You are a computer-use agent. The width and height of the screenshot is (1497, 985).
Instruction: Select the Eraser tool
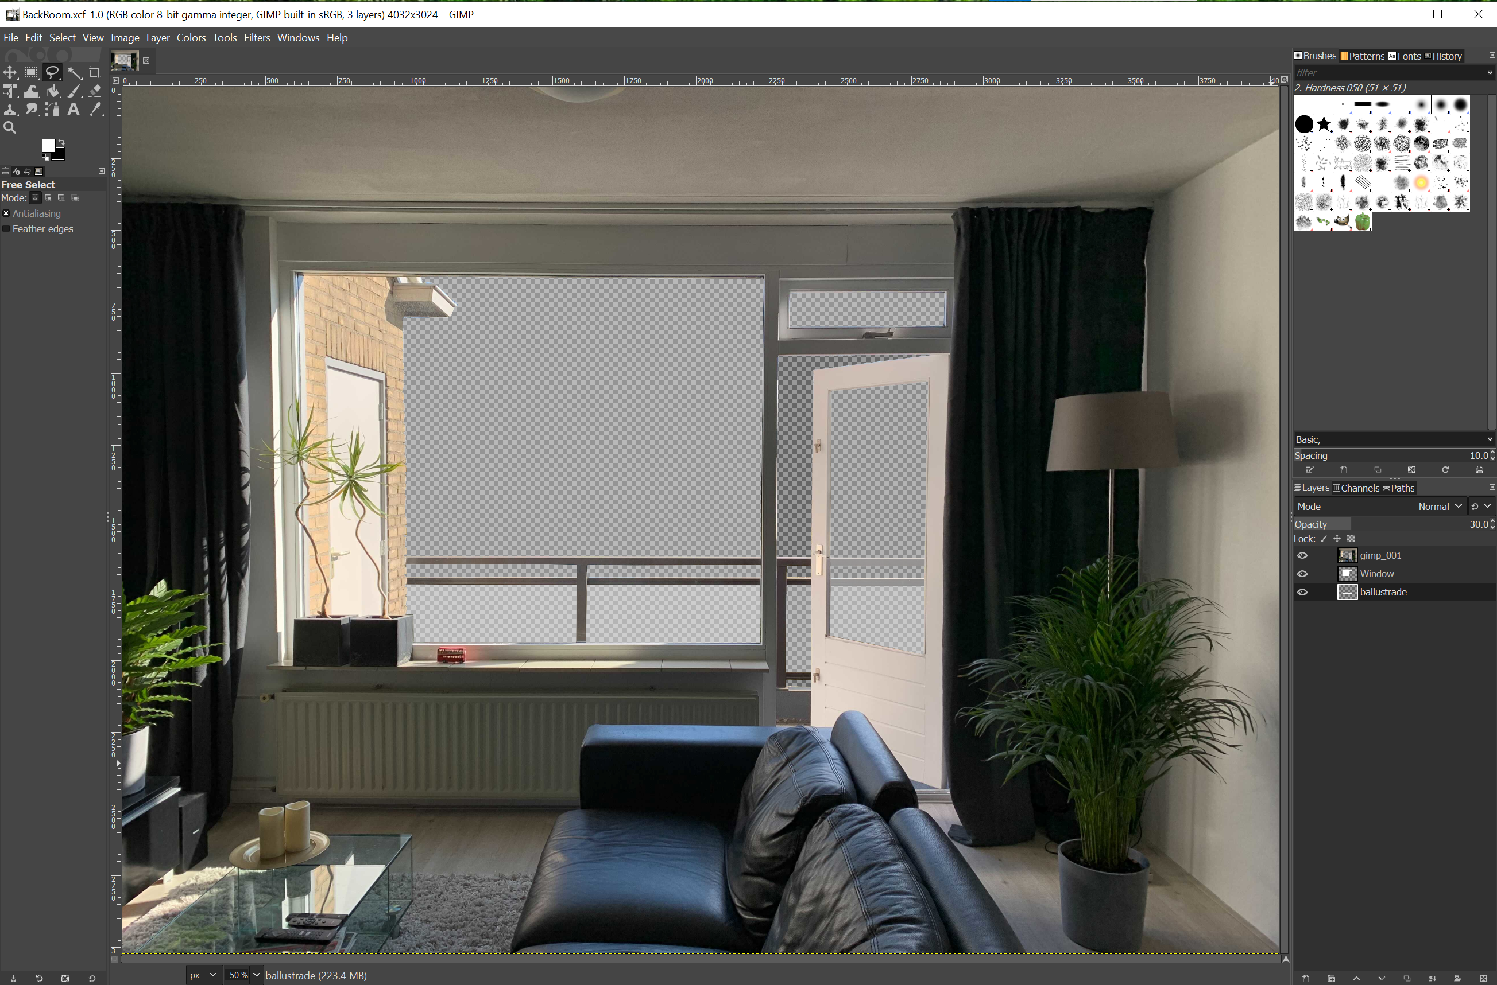click(x=95, y=92)
